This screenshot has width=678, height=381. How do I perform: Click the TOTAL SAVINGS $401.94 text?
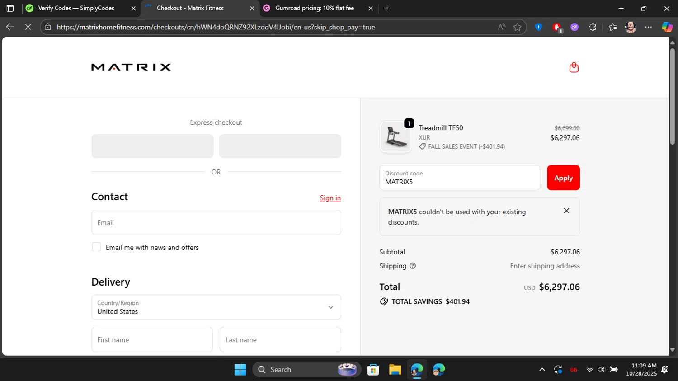430,301
